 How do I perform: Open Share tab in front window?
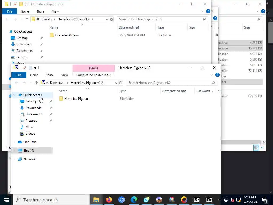point(50,75)
